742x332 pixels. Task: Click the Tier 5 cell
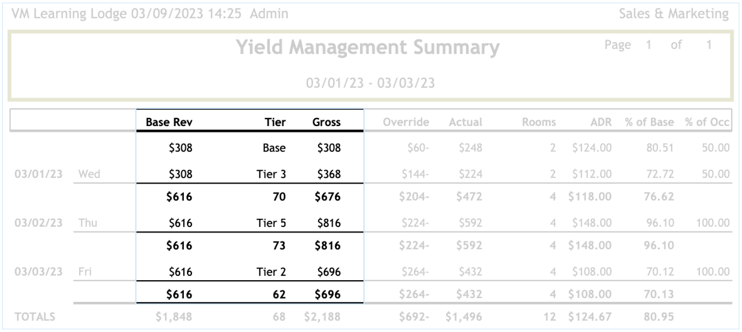pos(271,223)
